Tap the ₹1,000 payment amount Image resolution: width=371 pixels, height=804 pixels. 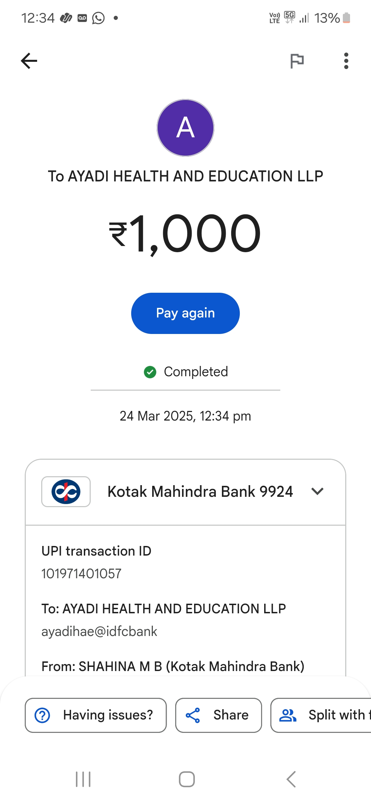(x=185, y=234)
